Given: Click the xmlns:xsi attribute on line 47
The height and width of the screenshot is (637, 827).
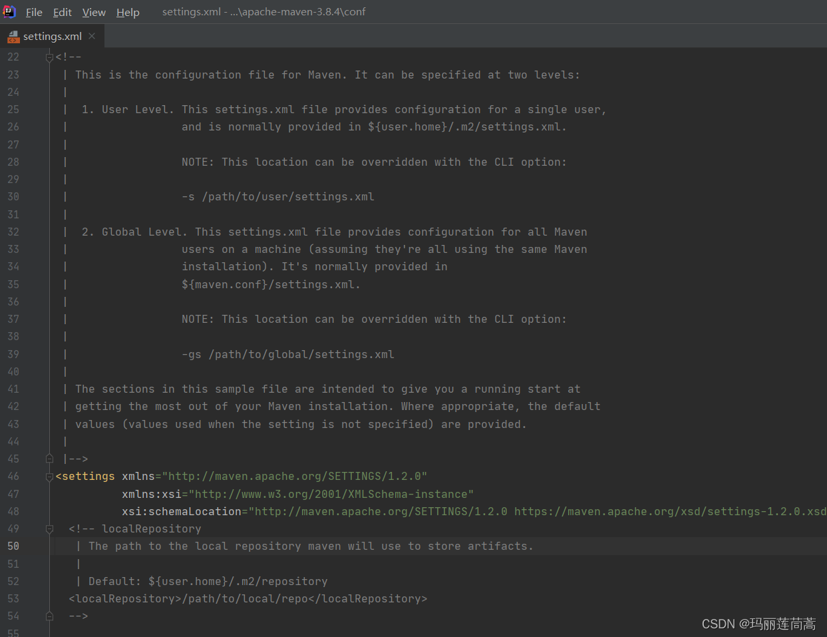Looking at the screenshot, I should click(152, 494).
